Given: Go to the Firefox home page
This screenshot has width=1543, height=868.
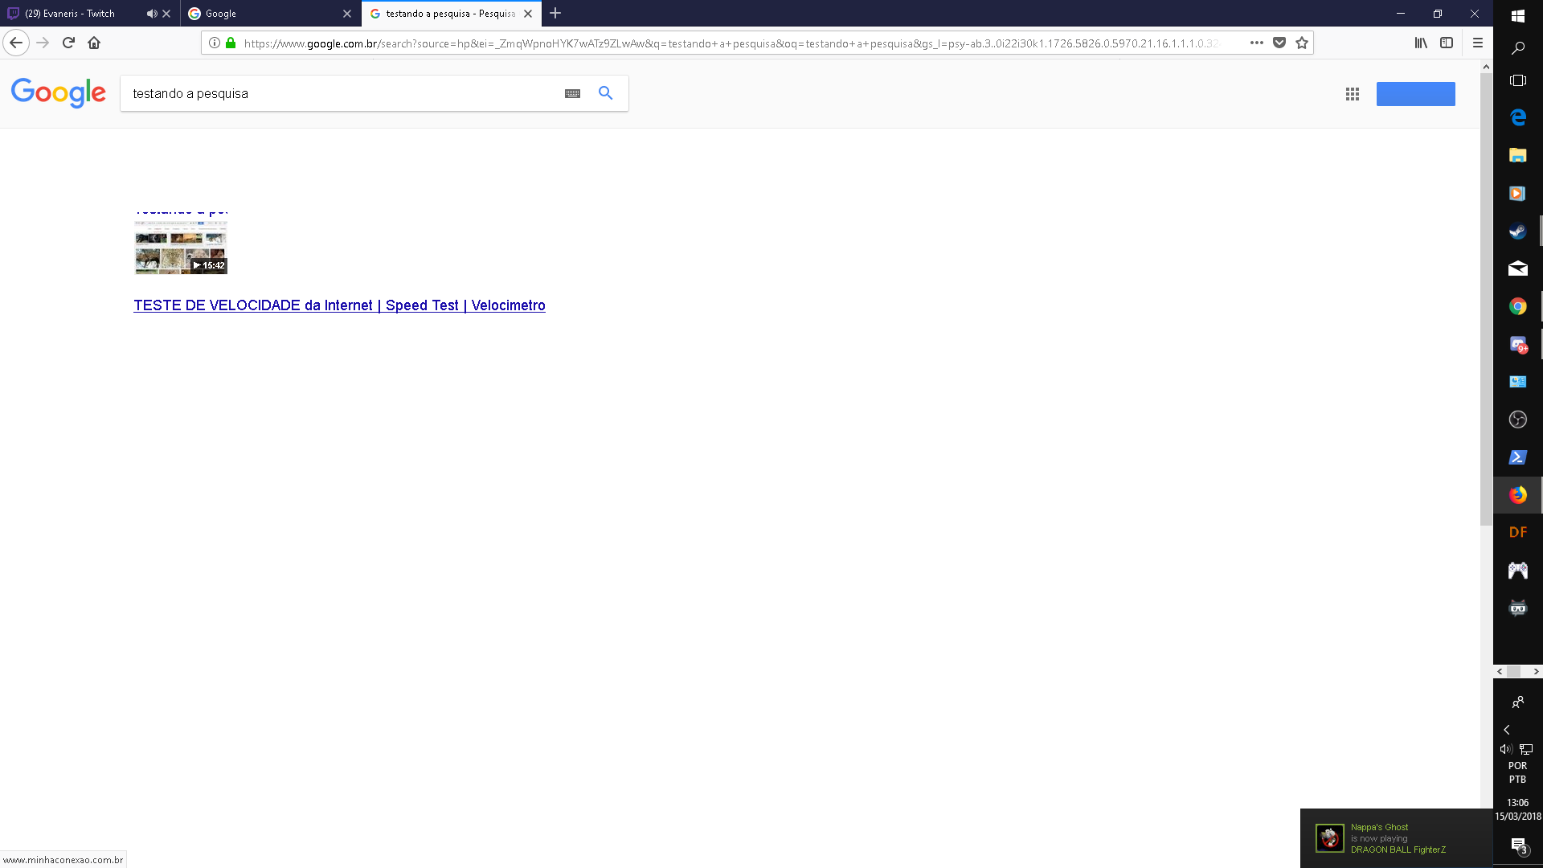Looking at the screenshot, I should pyautogui.click(x=94, y=43).
